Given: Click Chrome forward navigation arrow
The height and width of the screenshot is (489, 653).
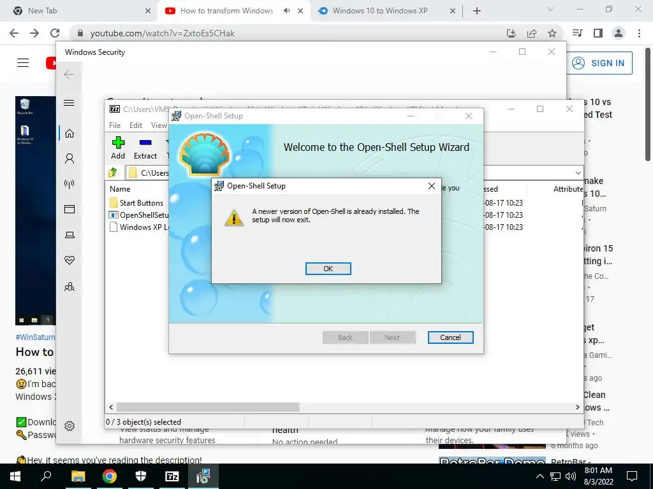Looking at the screenshot, I should pos(34,33).
